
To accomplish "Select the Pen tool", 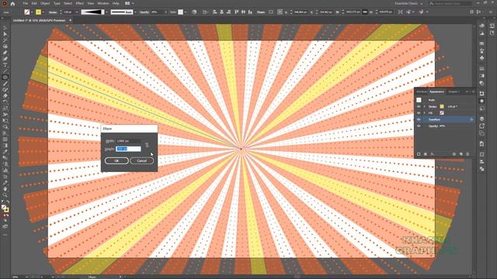I will point(5,53).
